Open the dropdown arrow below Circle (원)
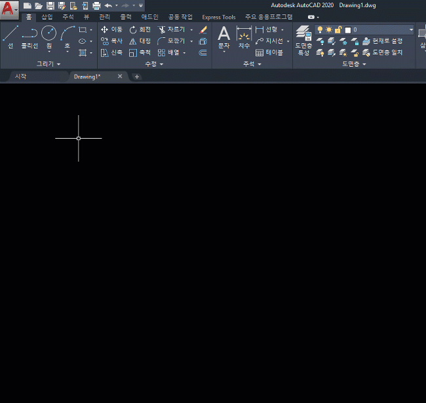 point(49,52)
